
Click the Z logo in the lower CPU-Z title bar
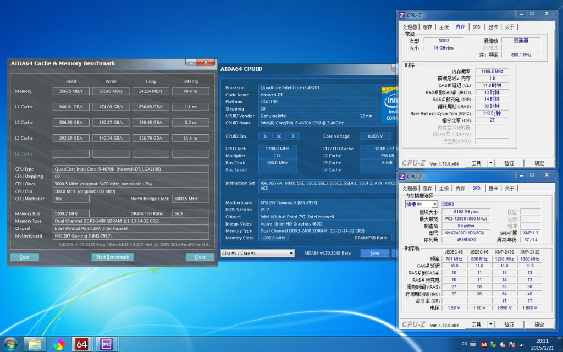point(402,177)
